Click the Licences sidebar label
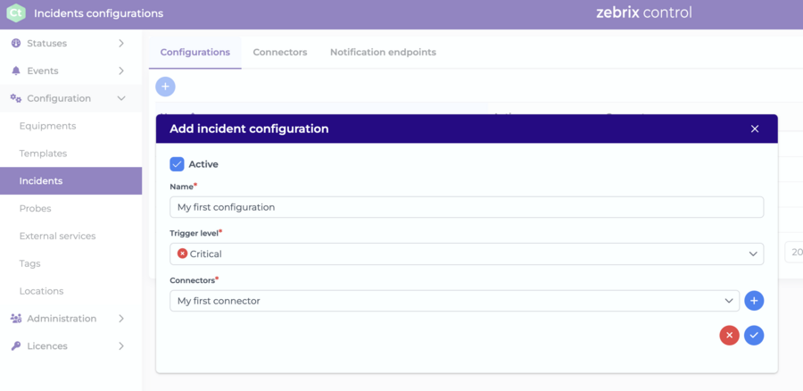 click(47, 345)
